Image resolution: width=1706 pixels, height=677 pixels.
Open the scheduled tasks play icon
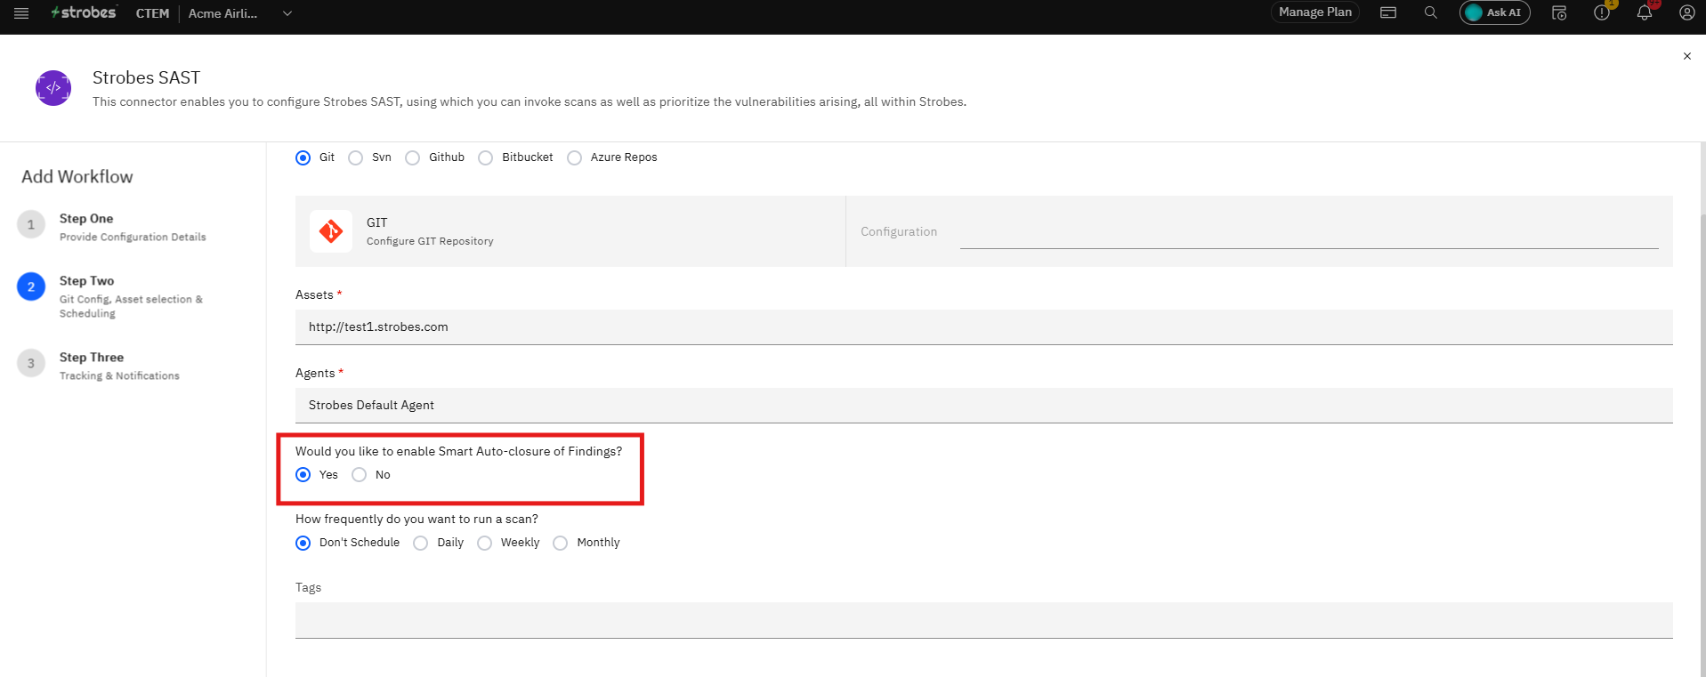coord(1559,12)
